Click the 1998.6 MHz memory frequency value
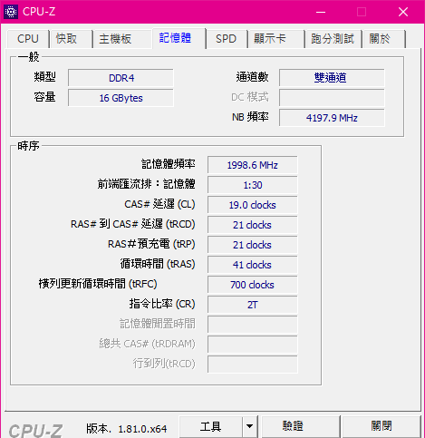Viewport: 425px width, 438px height. (253, 165)
